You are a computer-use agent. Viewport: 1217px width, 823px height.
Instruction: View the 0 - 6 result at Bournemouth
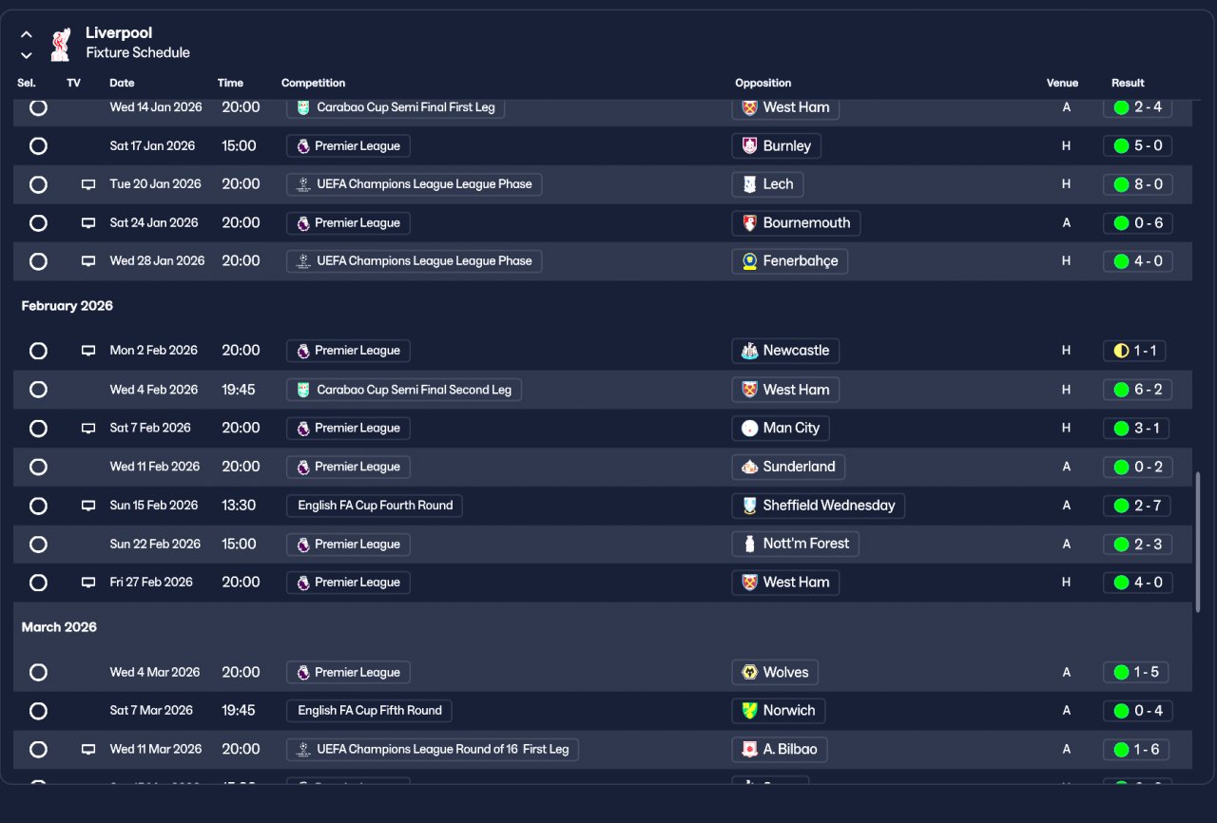[1138, 223]
